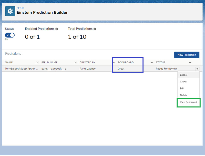Click the 1 of 10 total count
This screenshot has width=205, height=156.
pos(77,37)
